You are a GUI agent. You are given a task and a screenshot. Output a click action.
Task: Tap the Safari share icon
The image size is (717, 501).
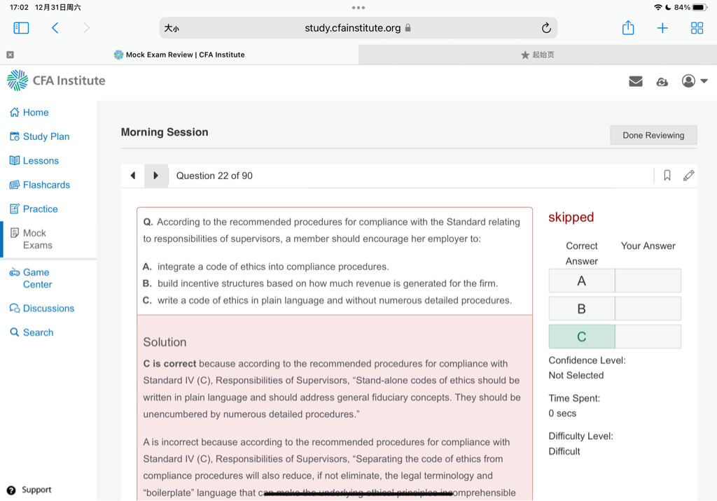(628, 28)
